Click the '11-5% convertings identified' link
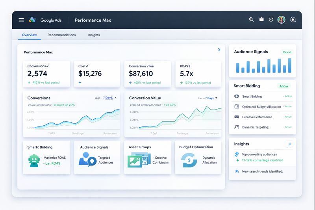 coord(262,160)
